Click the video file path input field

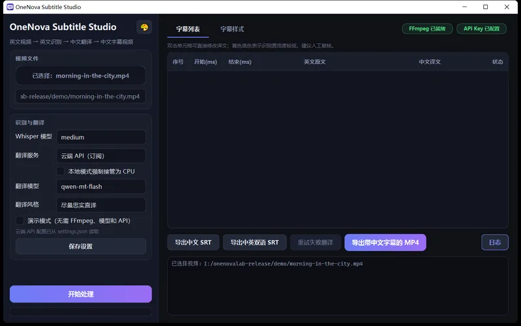[x=81, y=96]
